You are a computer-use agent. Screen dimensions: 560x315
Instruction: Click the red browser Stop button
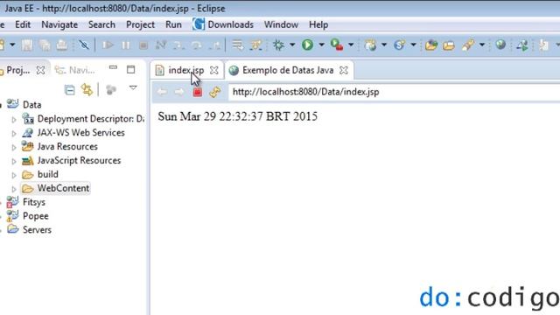coord(198,92)
